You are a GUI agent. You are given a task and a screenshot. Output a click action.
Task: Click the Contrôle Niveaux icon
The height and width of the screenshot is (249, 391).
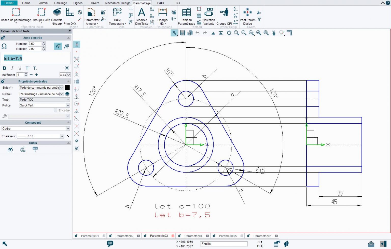(x=57, y=12)
